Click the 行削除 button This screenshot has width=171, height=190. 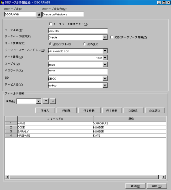click(x=66, y=111)
